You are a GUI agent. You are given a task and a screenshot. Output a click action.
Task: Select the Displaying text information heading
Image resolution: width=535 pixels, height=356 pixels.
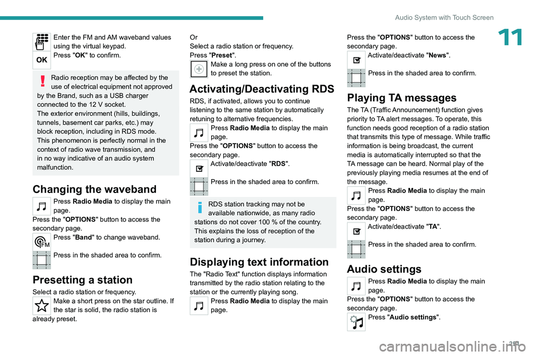[259, 261]
